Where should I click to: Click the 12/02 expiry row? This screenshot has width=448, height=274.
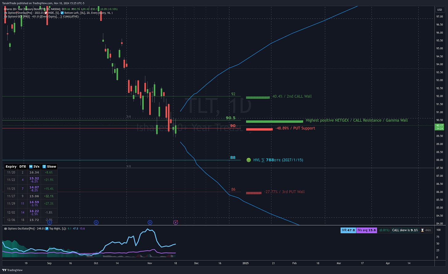click(30, 212)
